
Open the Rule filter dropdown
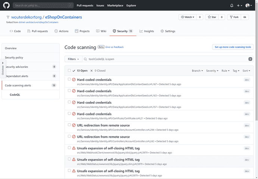(225, 71)
